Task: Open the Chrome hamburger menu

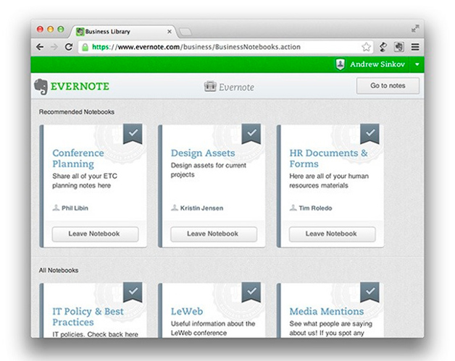Action: point(415,47)
